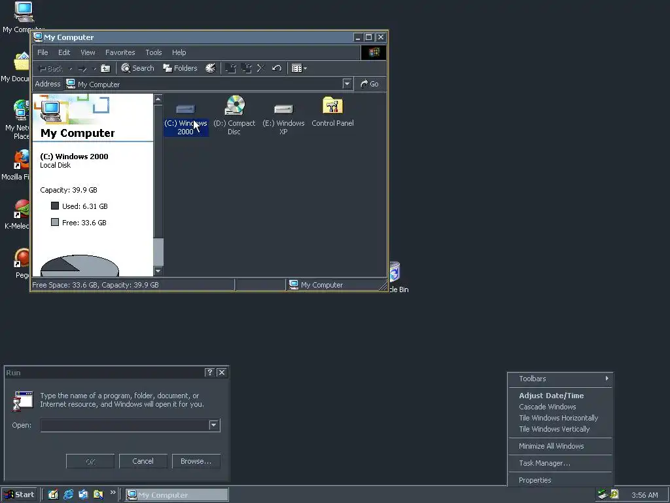Viewport: 670px width, 503px height.
Task: Click the Search toolbar button
Action: click(x=137, y=68)
